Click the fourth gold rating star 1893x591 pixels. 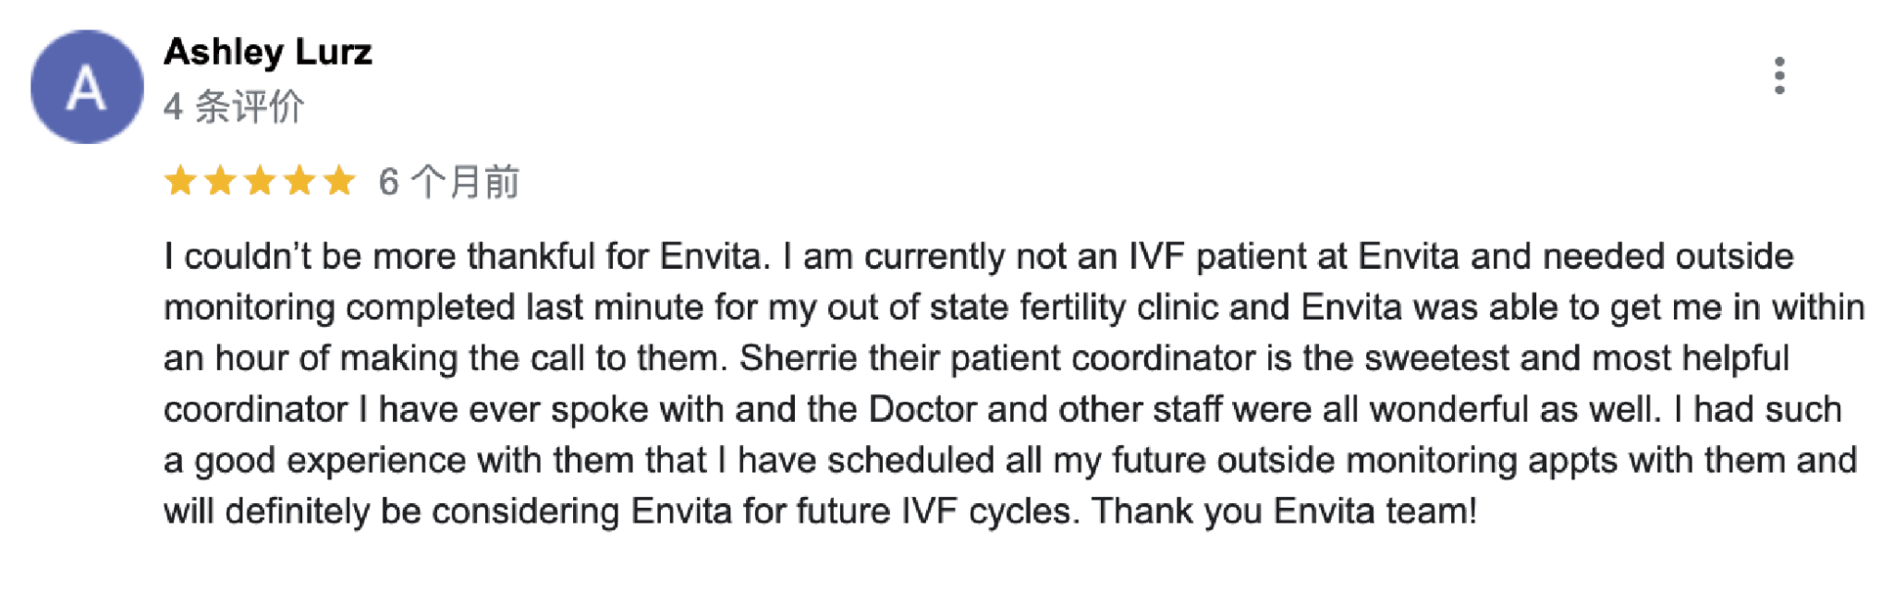299,181
